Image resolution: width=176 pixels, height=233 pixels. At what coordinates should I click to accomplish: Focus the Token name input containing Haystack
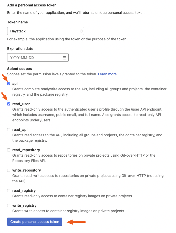(x=42, y=31)
